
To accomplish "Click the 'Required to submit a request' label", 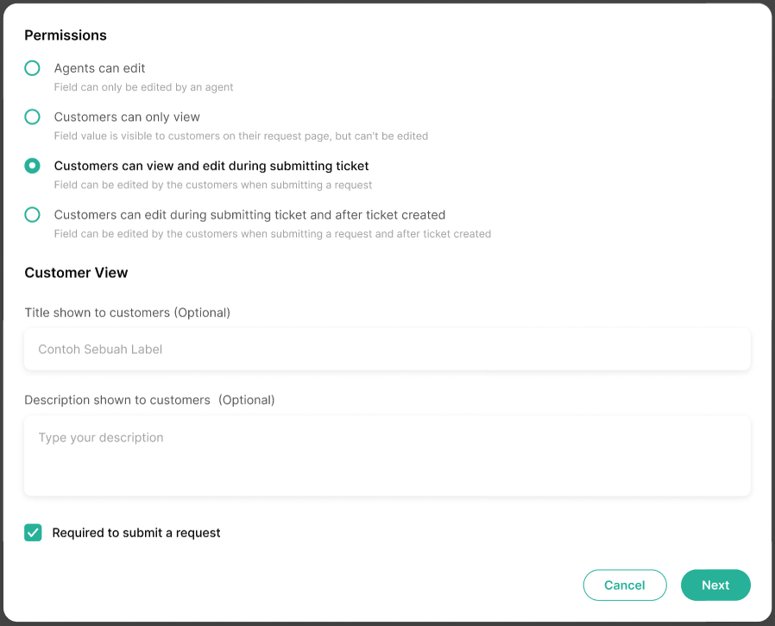I will click(x=136, y=533).
